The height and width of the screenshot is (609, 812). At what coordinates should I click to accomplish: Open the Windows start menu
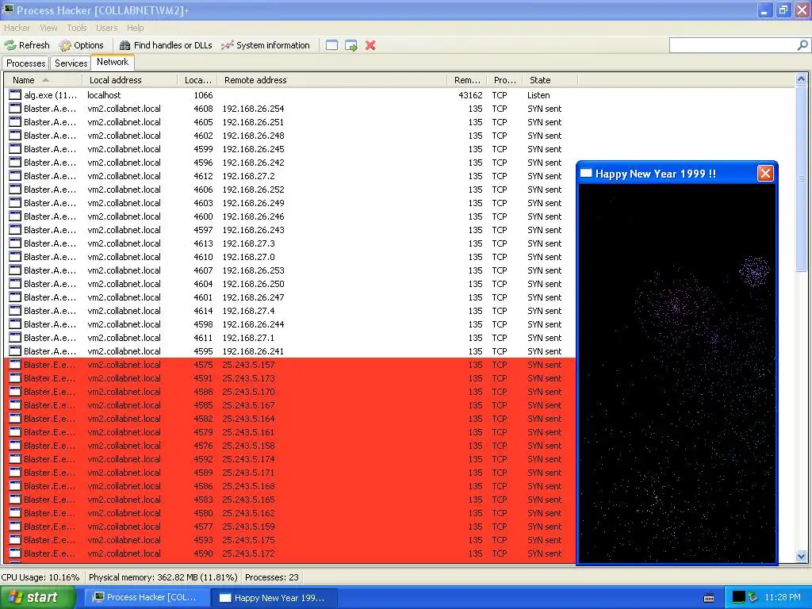38,598
